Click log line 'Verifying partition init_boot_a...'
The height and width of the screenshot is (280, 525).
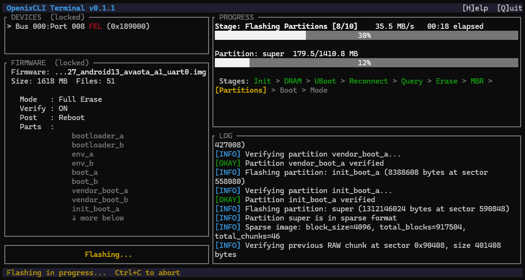303,191
